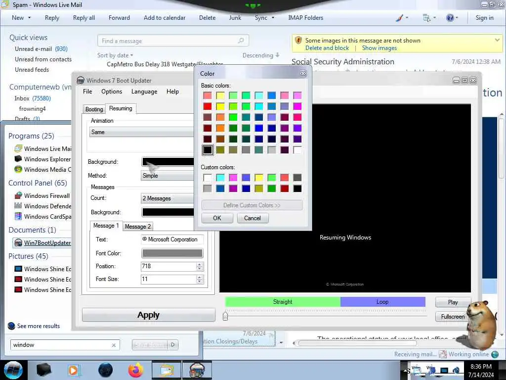Open the Help menu in Boot Updater

pyautogui.click(x=172, y=92)
